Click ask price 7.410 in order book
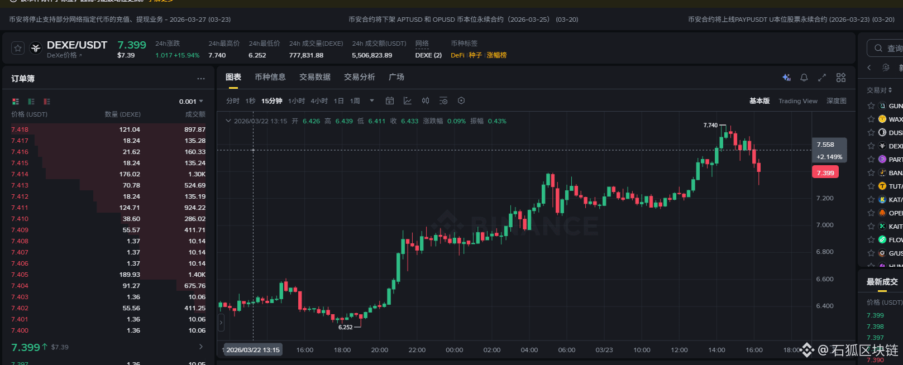 (x=20, y=219)
